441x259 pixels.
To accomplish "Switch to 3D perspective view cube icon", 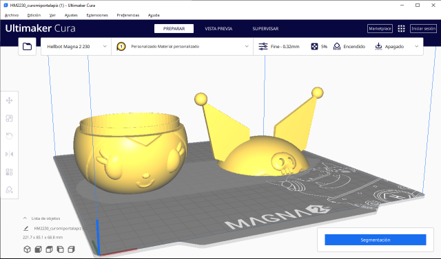I will tap(27, 249).
